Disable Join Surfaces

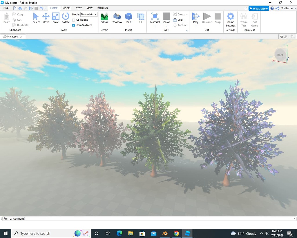[x=74, y=25]
